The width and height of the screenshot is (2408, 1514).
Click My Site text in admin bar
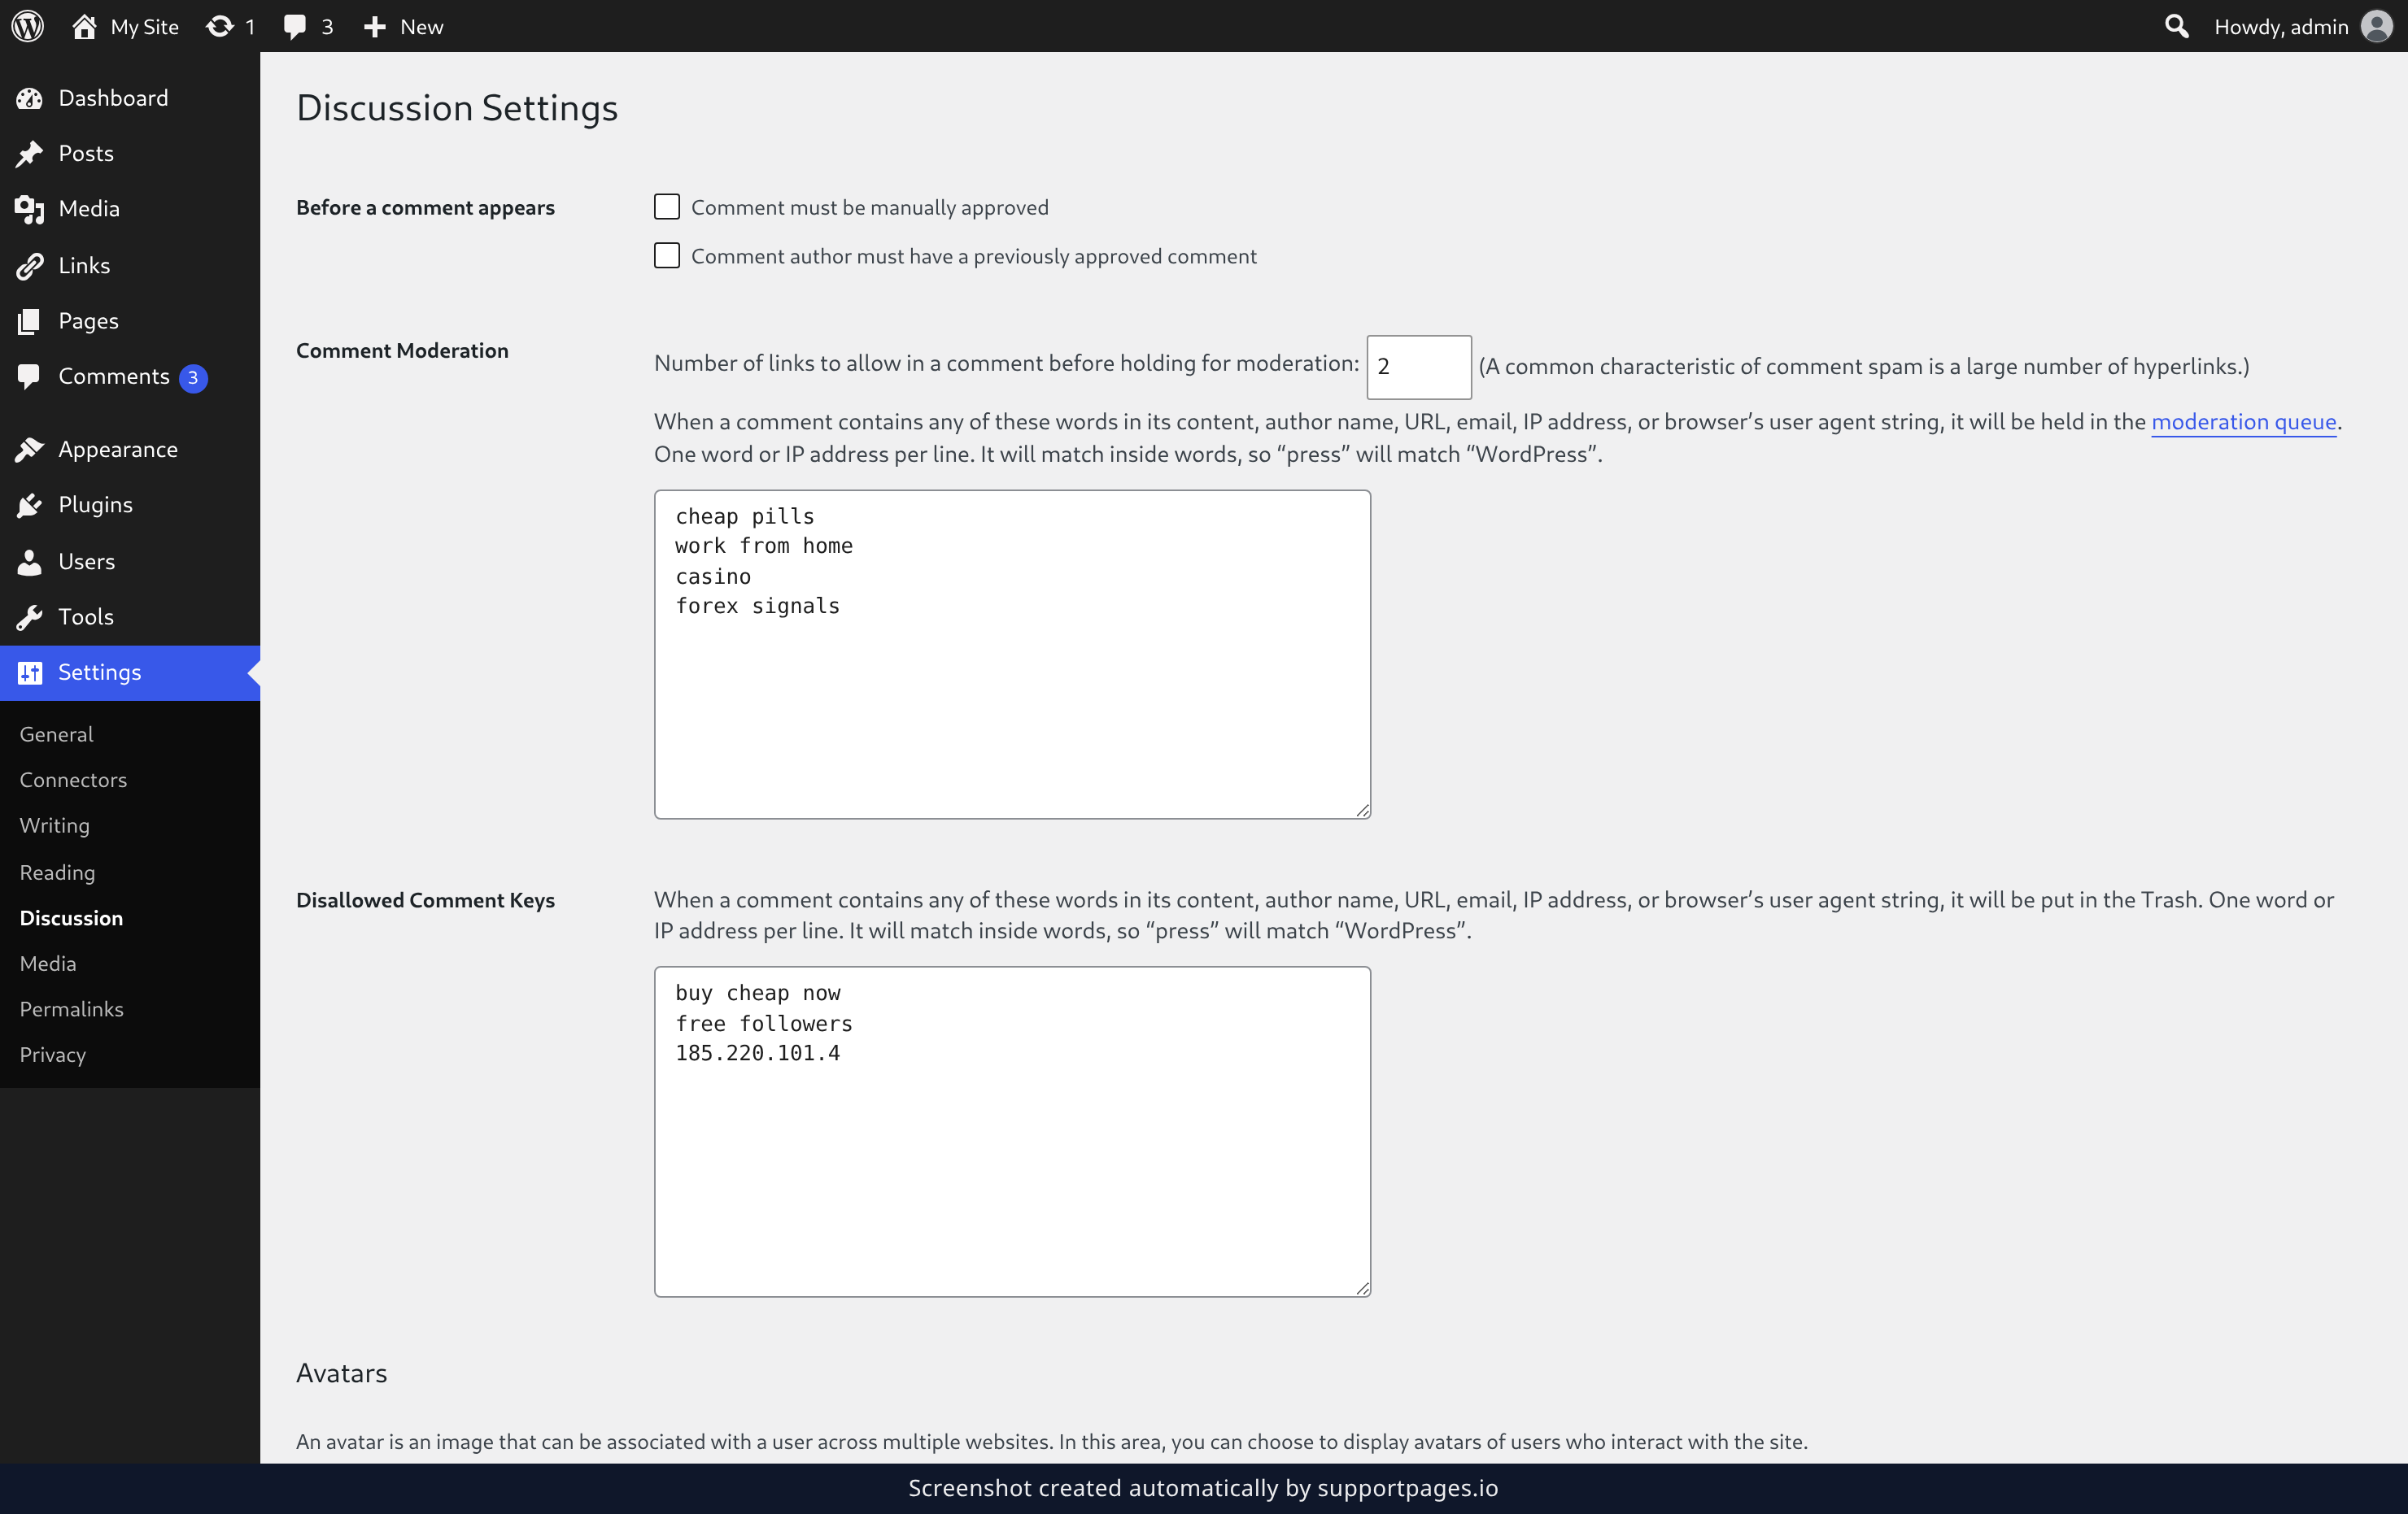[x=145, y=27]
